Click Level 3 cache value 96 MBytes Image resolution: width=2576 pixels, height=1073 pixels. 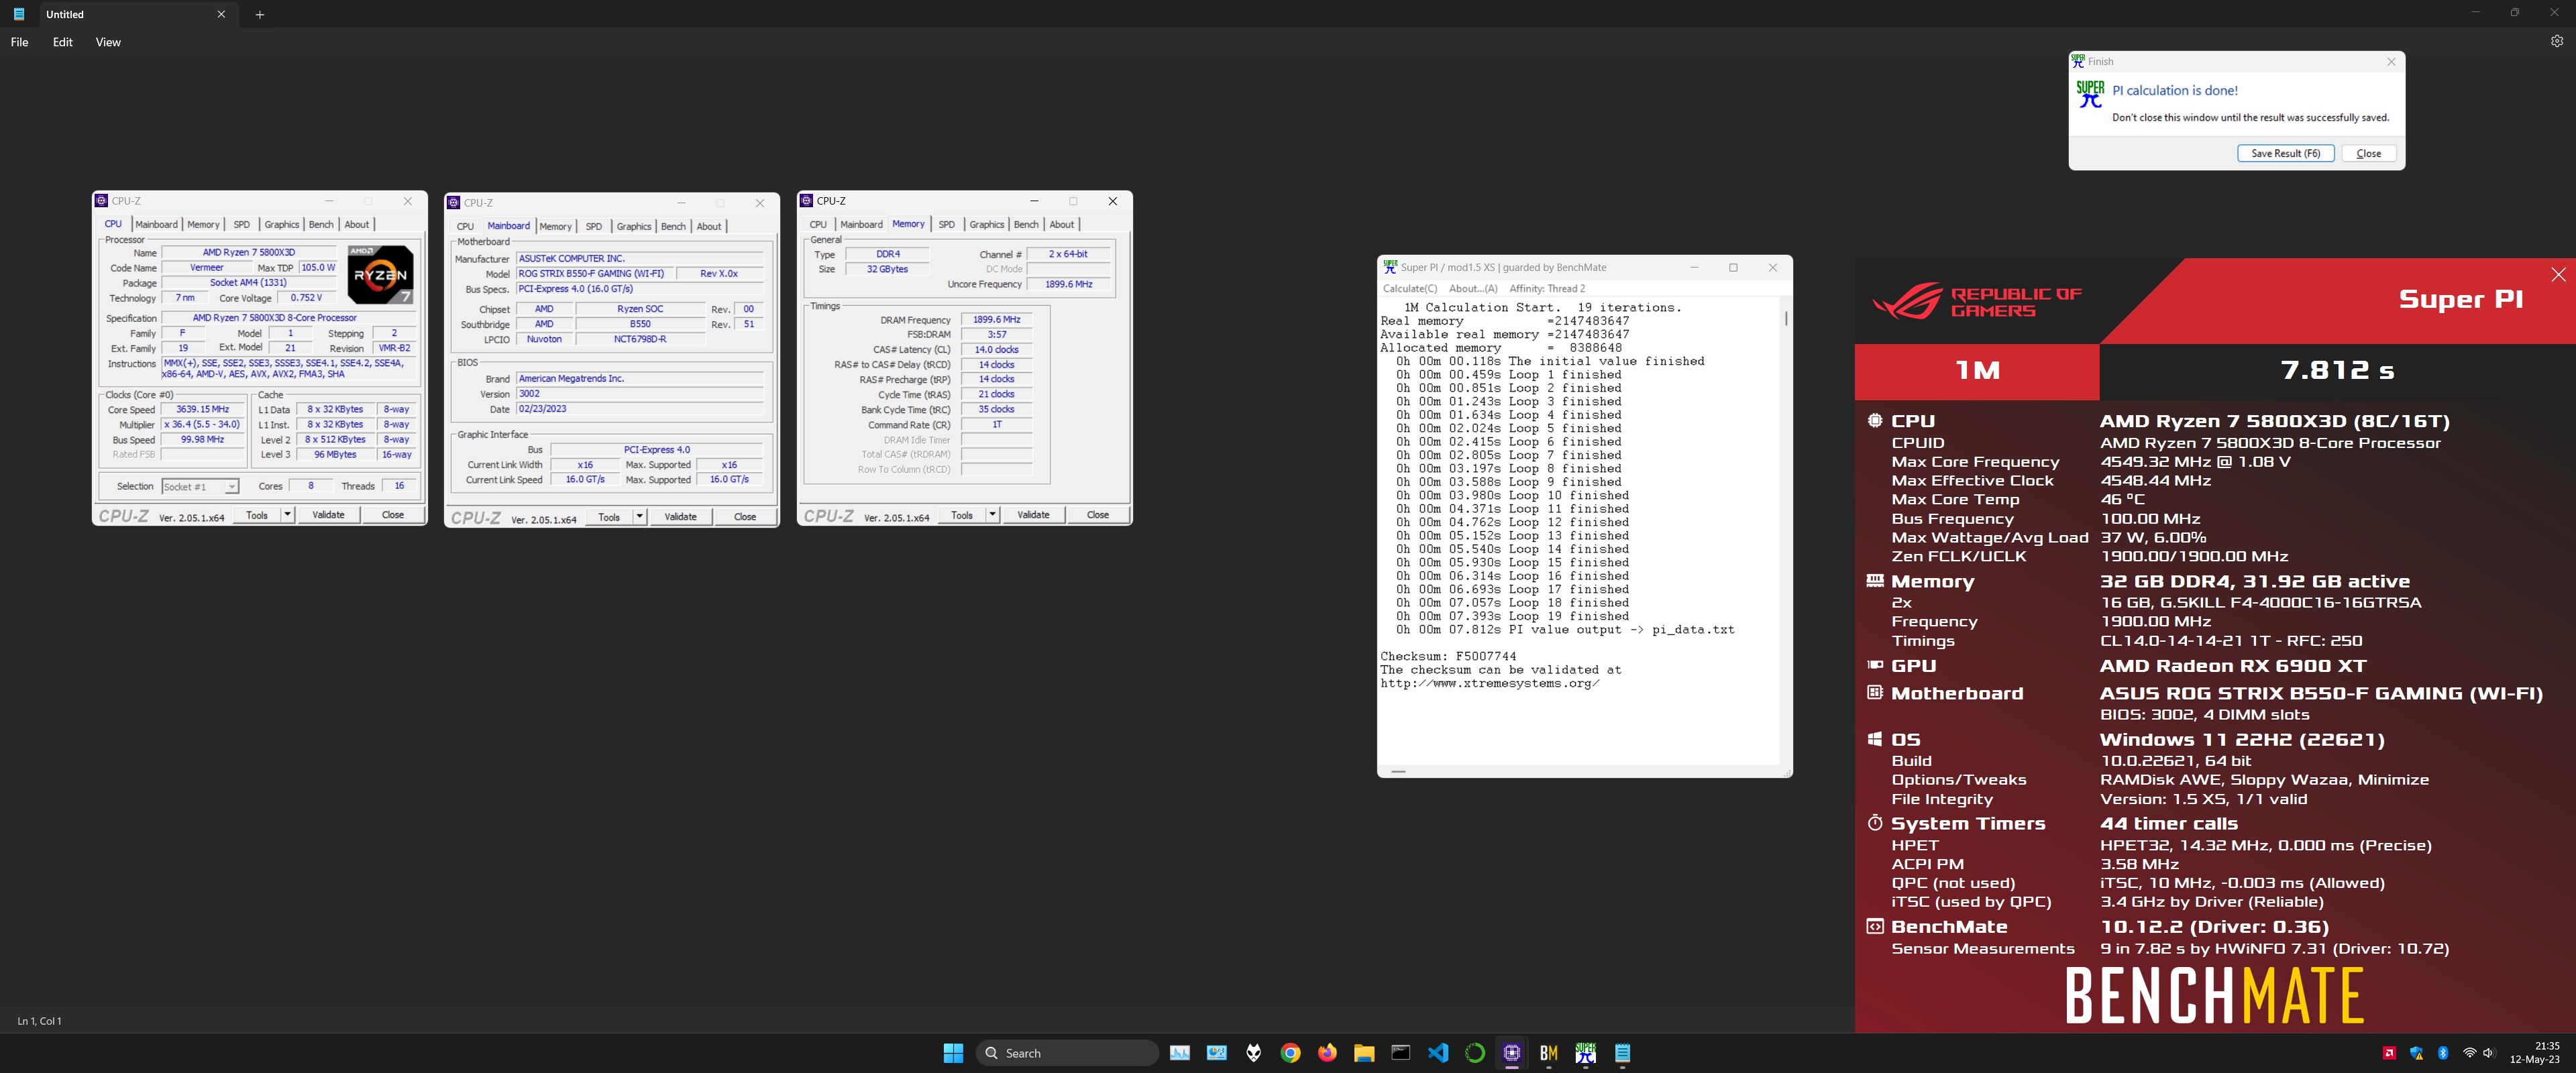[335, 454]
